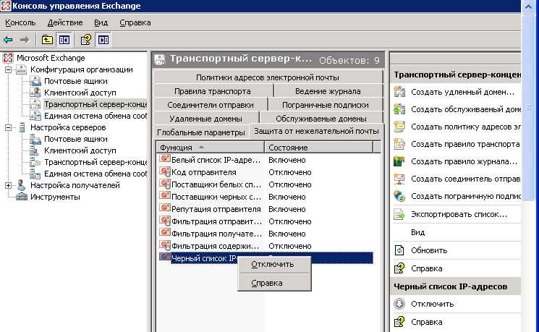Click the vertical scrollbar up arrow
The height and width of the screenshot is (332, 539).
point(528,7)
